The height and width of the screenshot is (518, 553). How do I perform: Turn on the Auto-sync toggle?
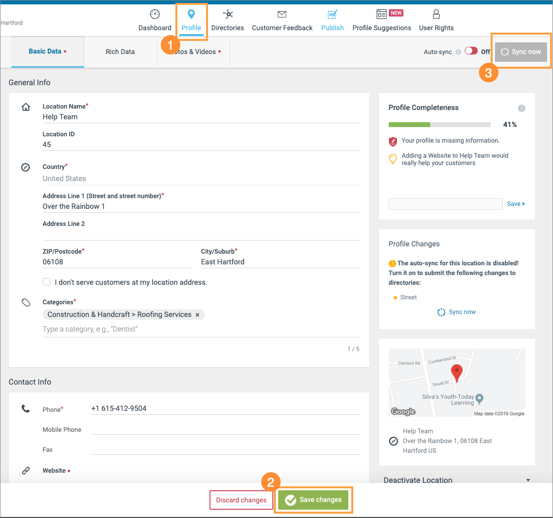(471, 51)
